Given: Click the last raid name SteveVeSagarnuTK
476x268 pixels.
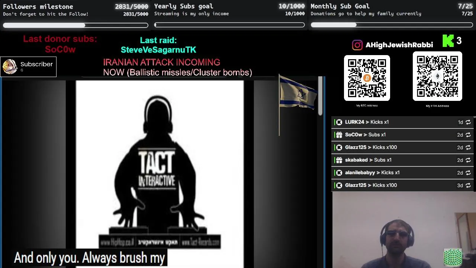Looking at the screenshot, I should [x=158, y=50].
